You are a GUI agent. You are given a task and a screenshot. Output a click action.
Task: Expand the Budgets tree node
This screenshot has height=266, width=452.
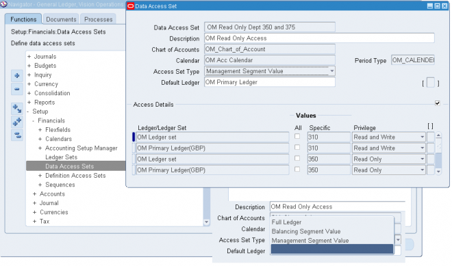29,66
